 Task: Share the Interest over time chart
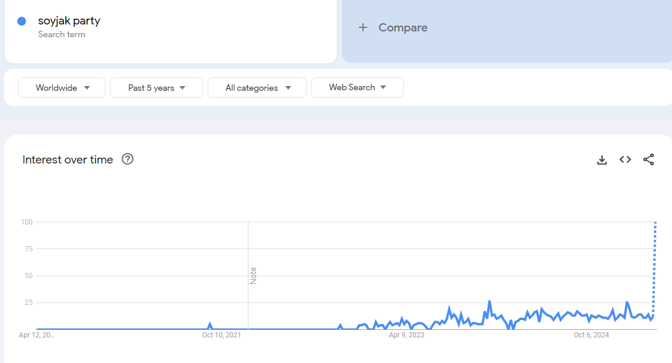[x=649, y=159]
